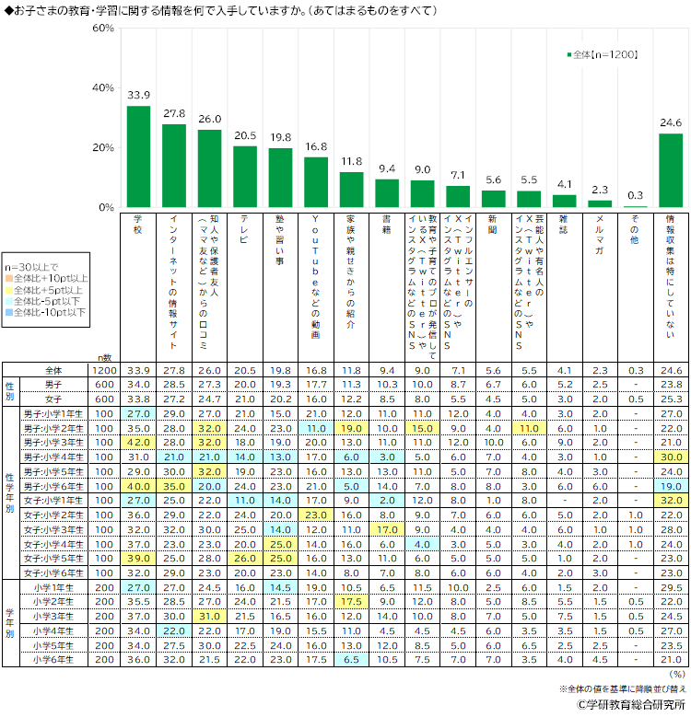Click the テレビ bar showing 20.5
Image resolution: width=691 pixels, height=717 pixels.
245,177
